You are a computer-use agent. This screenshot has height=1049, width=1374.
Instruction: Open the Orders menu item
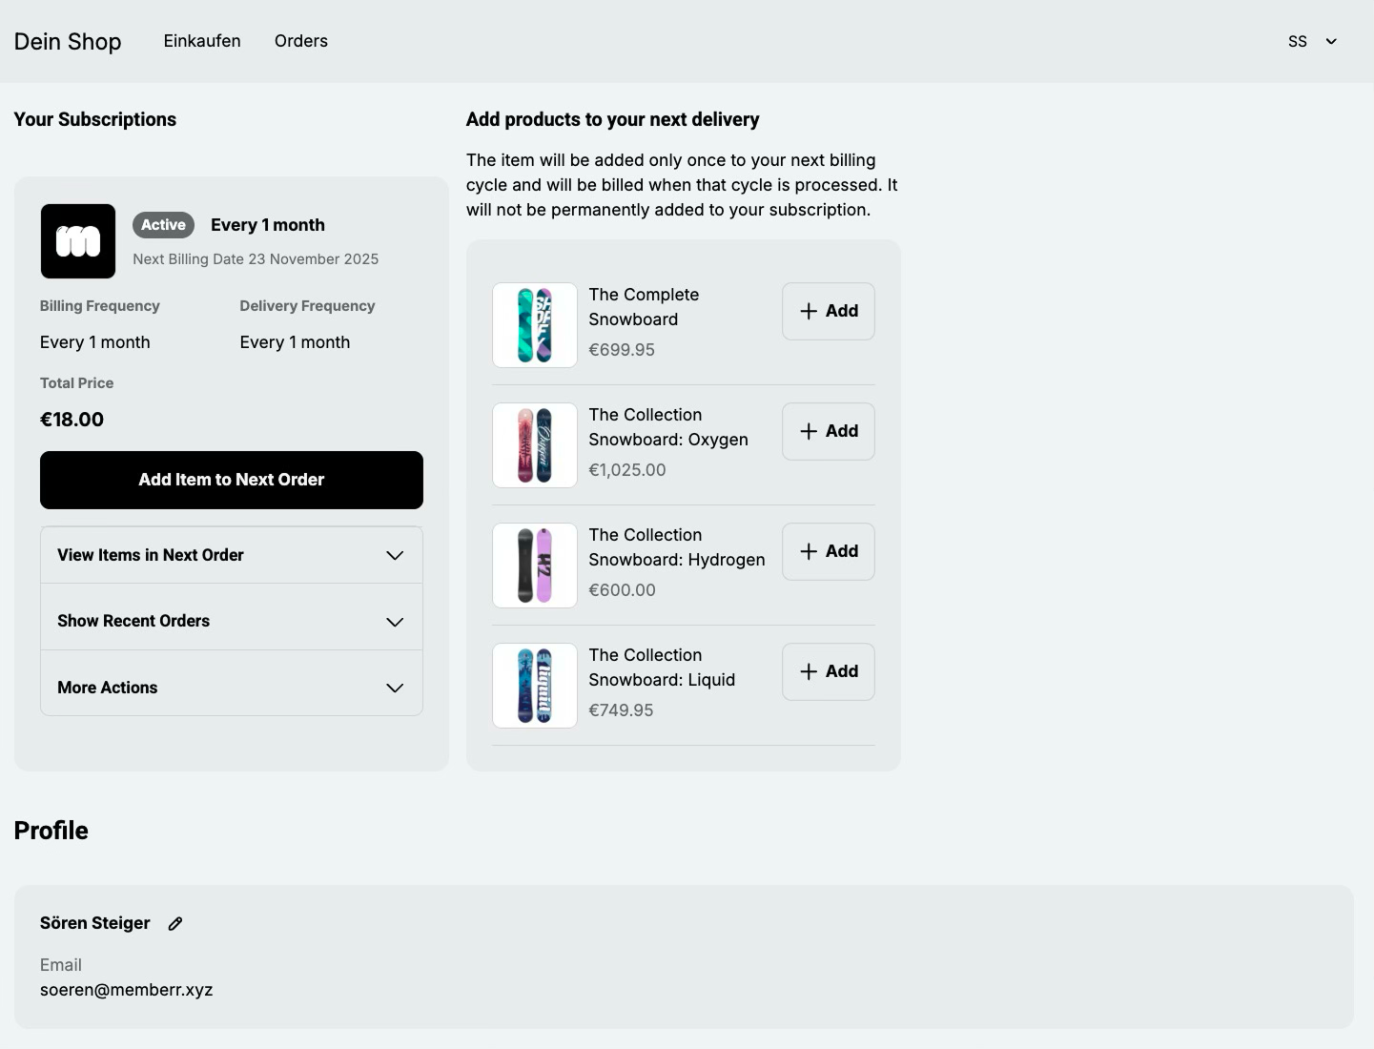[301, 41]
